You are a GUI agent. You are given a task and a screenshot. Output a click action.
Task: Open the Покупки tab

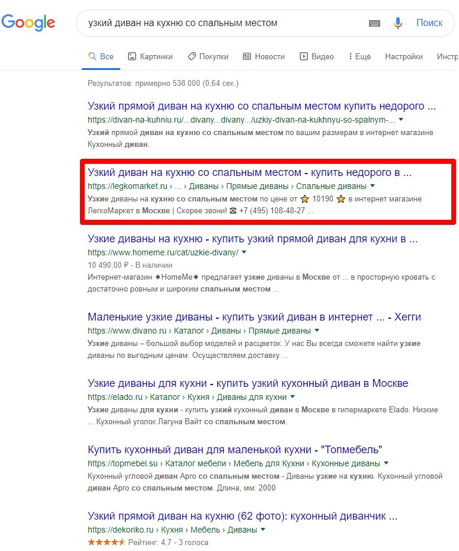[208, 56]
